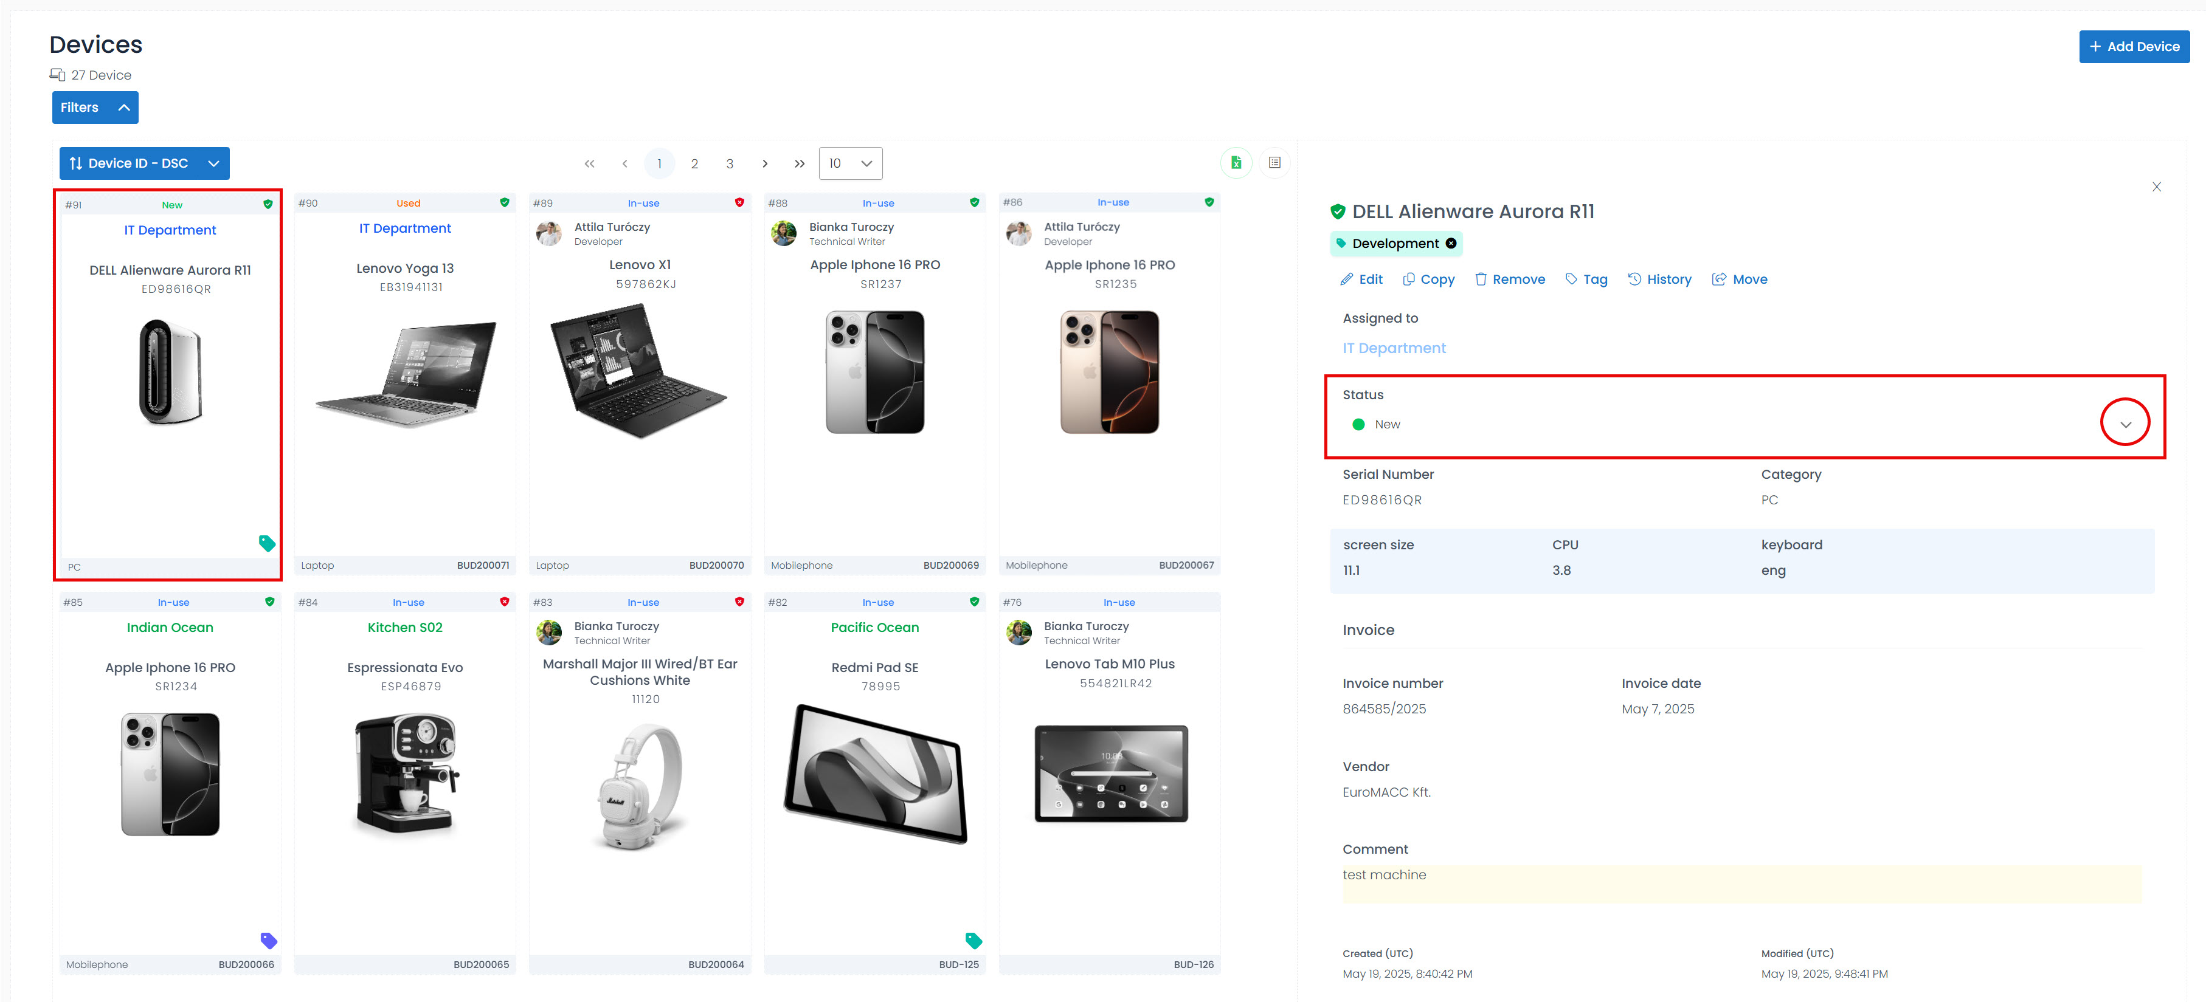Viewport: 2206px width, 1002px height.
Task: Click the purple tag icon on card #85
Action: coord(269,941)
